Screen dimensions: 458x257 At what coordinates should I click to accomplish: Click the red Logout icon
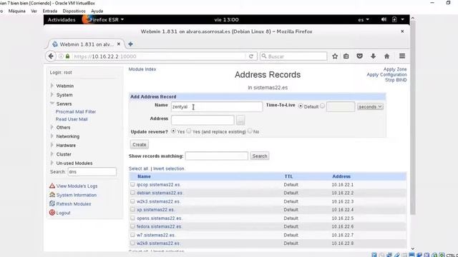(x=52, y=213)
